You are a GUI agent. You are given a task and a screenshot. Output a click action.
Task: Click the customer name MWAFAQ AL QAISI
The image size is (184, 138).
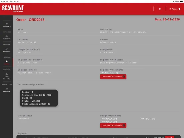[x=27, y=42]
